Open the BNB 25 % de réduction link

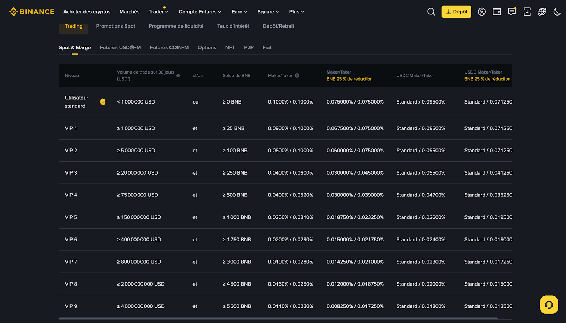349,79
